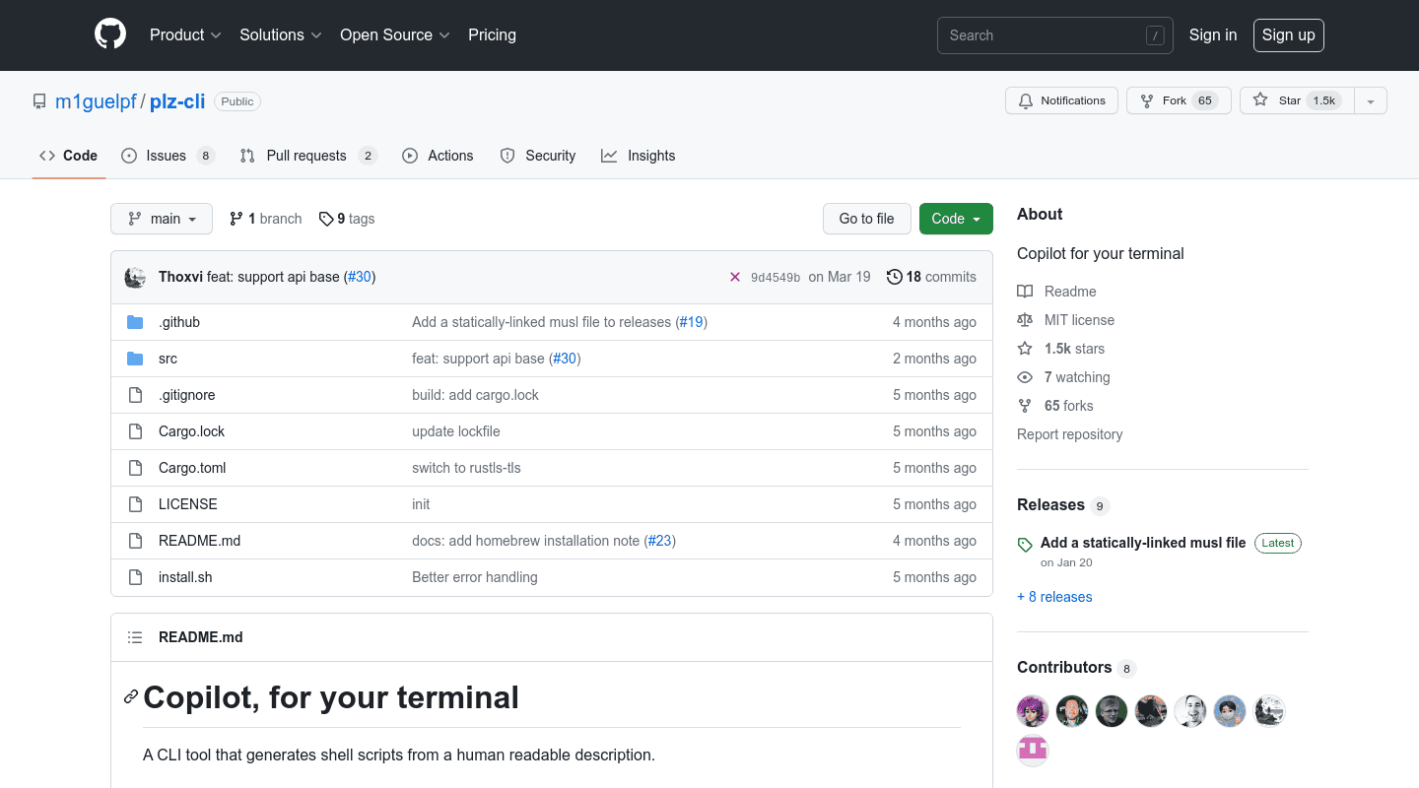The height and width of the screenshot is (788, 1419).
Task: Click the file icon beside install.sh
Action: coord(135,577)
